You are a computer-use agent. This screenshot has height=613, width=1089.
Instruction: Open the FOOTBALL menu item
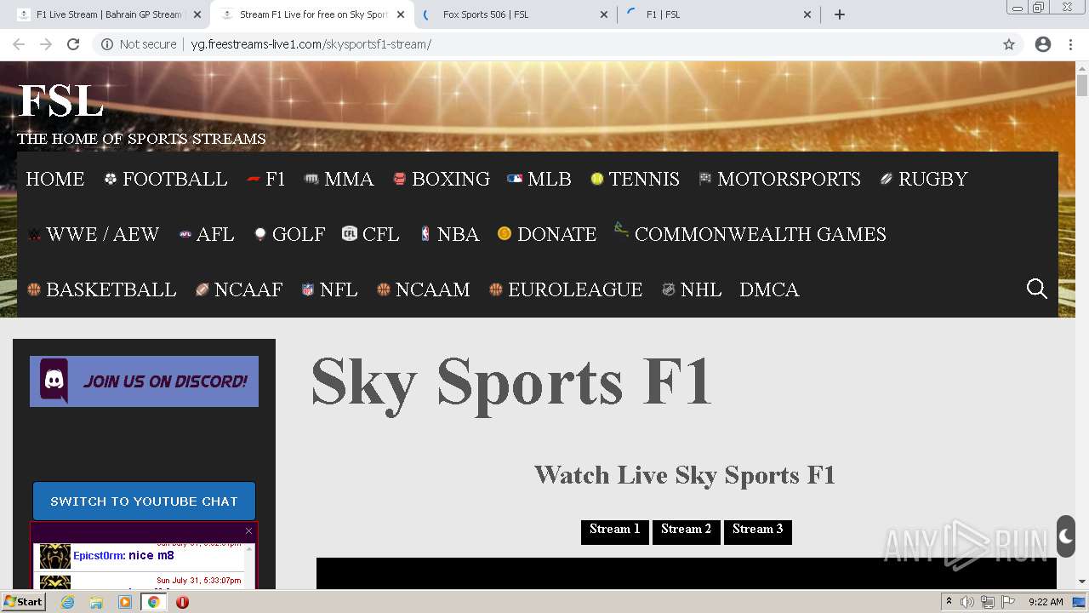166,179
